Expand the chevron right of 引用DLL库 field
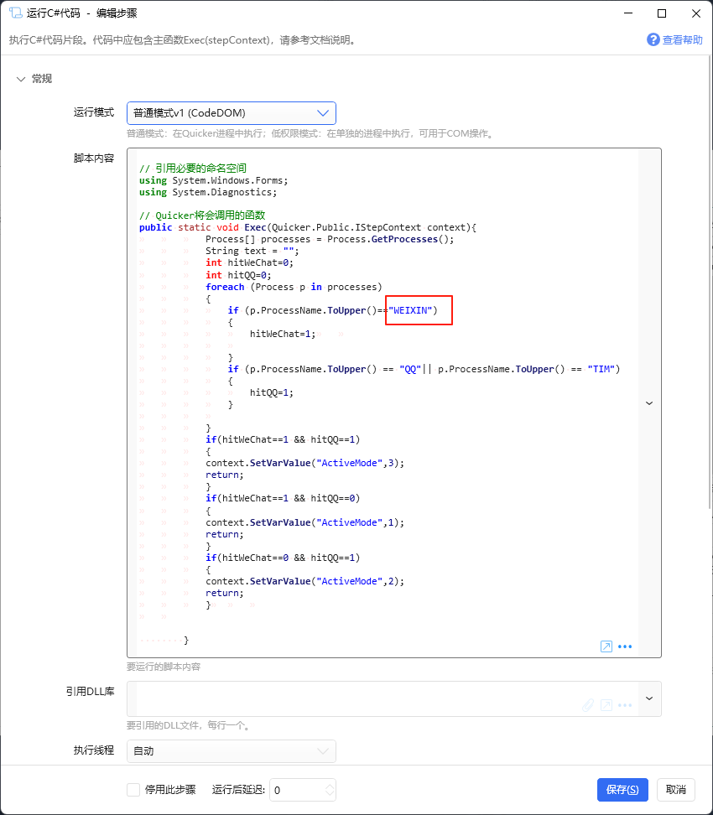The width and height of the screenshot is (713, 815). (x=649, y=698)
